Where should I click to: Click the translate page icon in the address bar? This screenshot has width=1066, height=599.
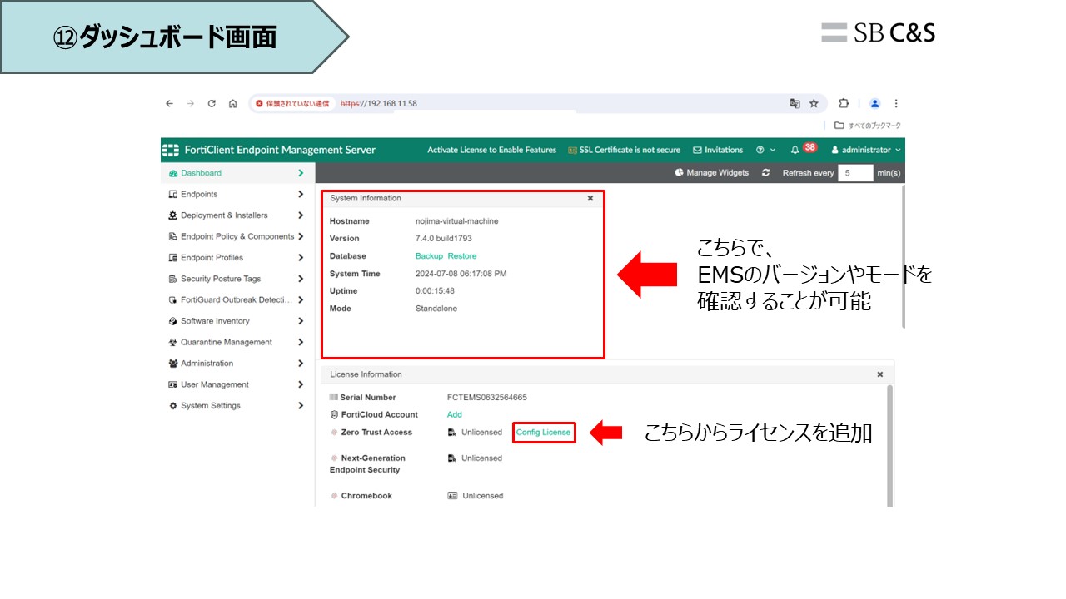pos(795,104)
